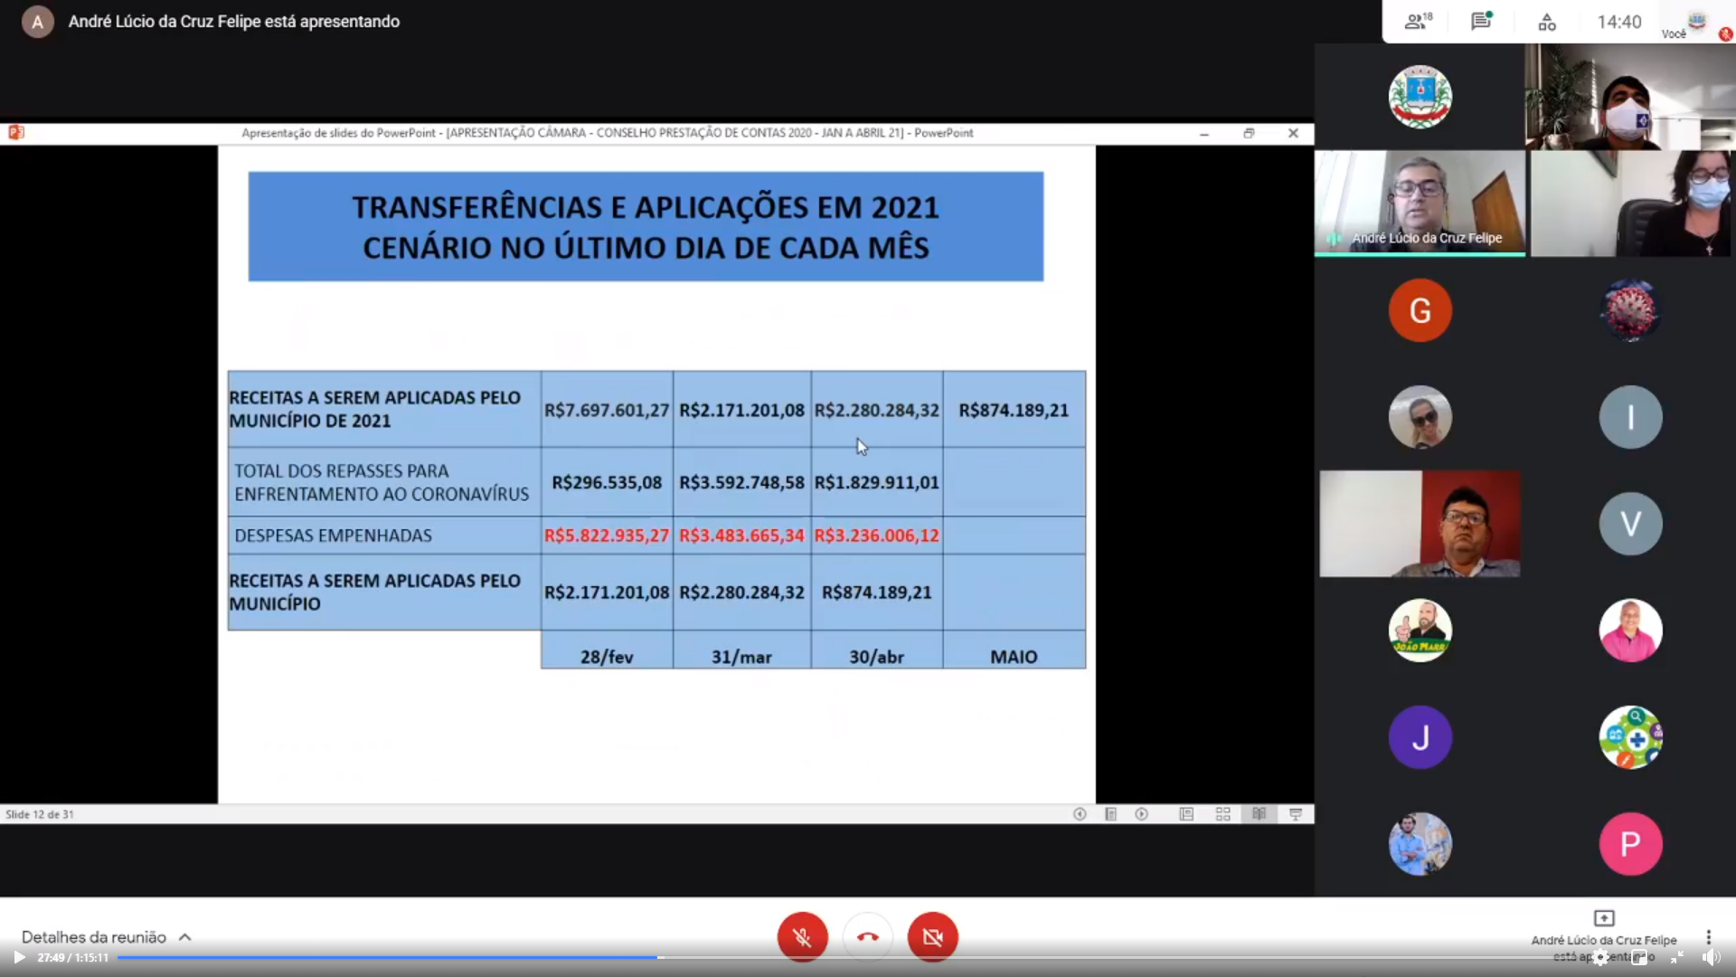Go to previous slide in PowerPoint
1736x977 pixels.
tap(1079, 814)
